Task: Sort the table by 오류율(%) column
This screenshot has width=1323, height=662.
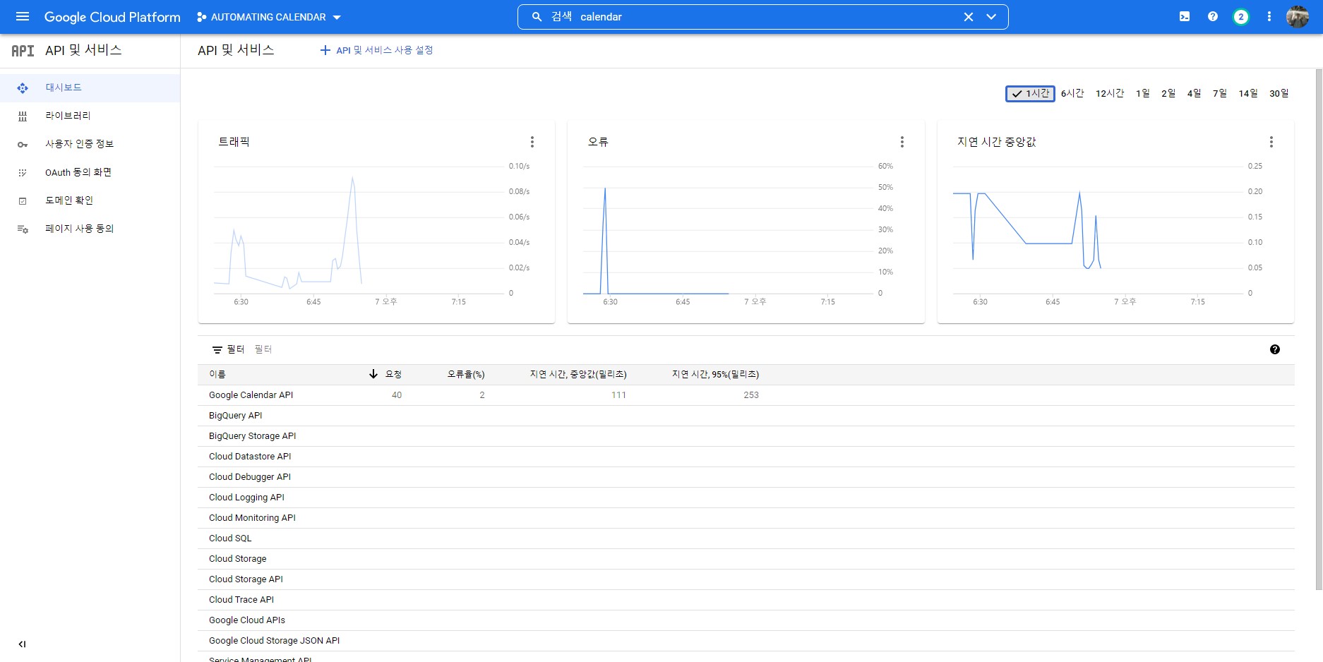Action: pyautogui.click(x=466, y=374)
